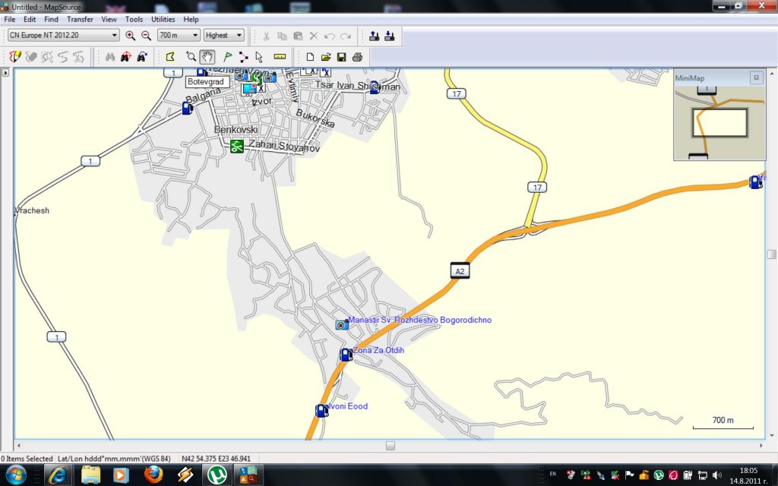Click the Receive from Device icon
Screen dimensions: 778x486
coord(389,36)
